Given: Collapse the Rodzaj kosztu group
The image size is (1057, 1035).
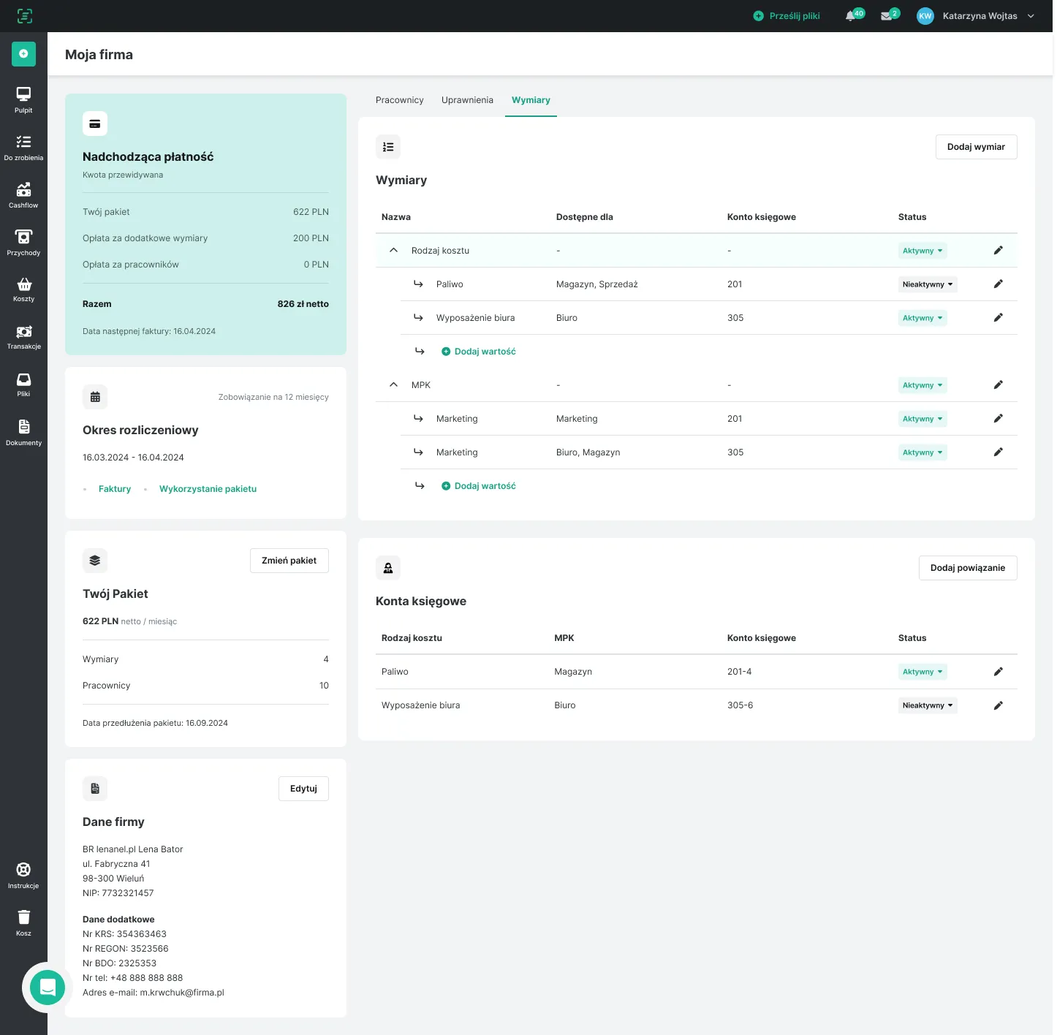Looking at the screenshot, I should point(393,251).
